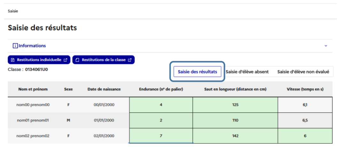
Task: Switch to Saisie d'élève absent tab
Action: [247, 72]
